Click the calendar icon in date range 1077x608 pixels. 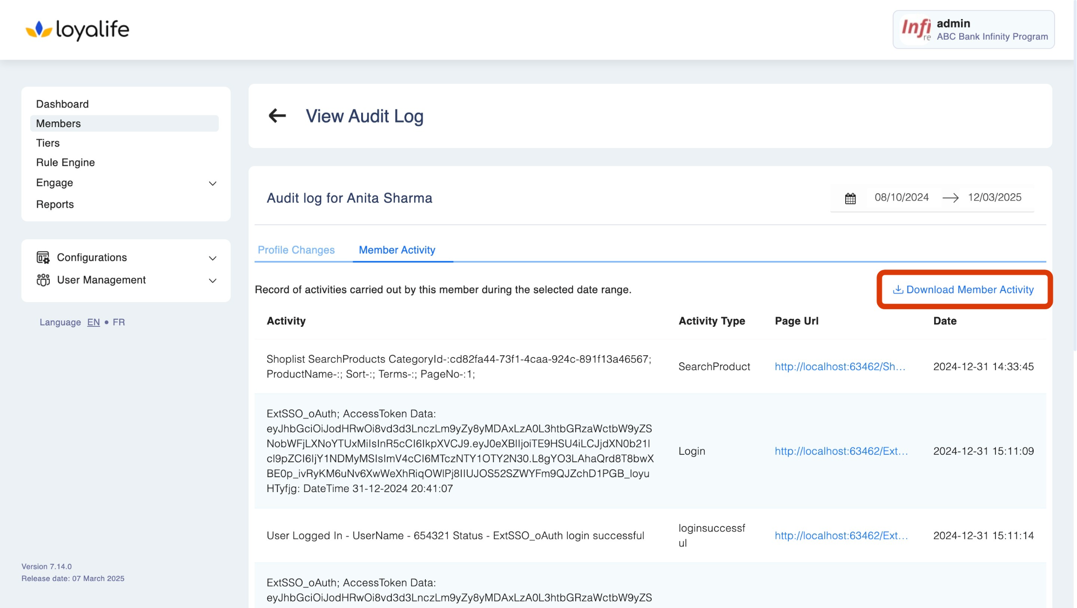pos(850,198)
